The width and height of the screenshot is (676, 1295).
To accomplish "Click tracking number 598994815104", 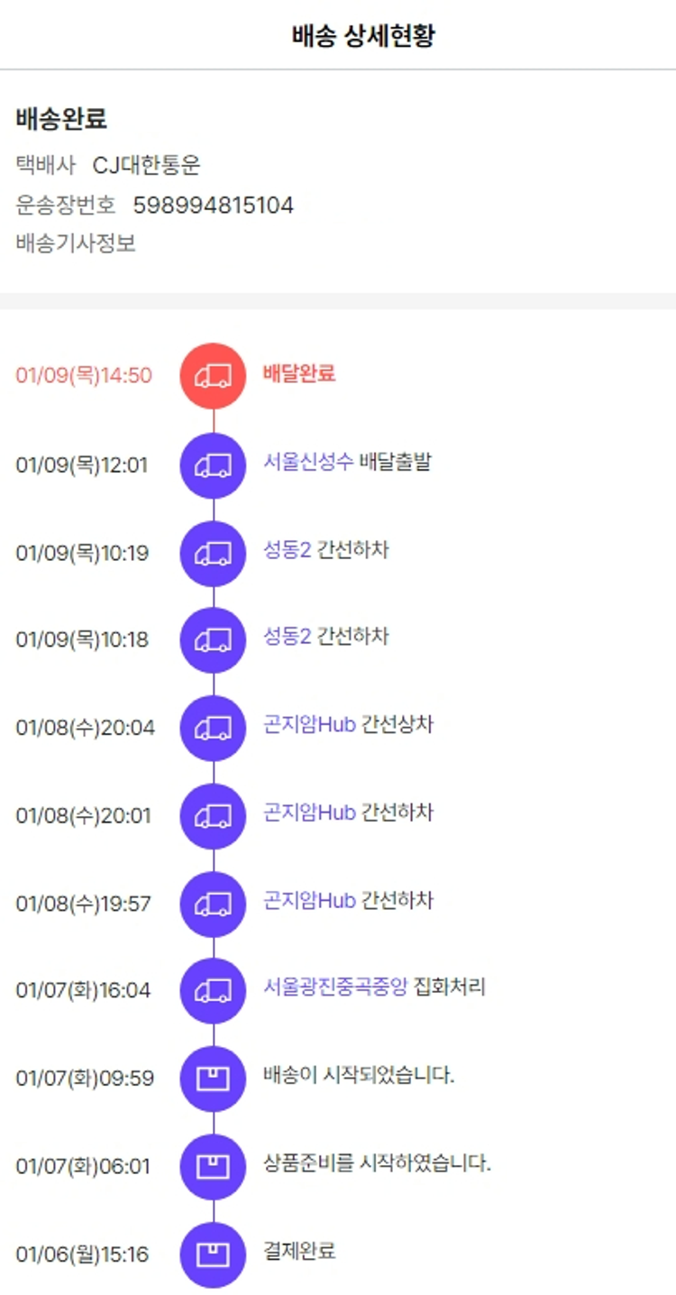I will pyautogui.click(x=214, y=206).
